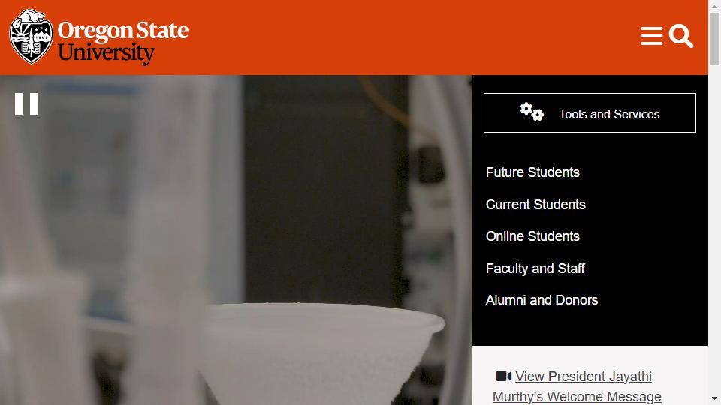
Task: Click the empty orange header area
Action: click(413, 37)
